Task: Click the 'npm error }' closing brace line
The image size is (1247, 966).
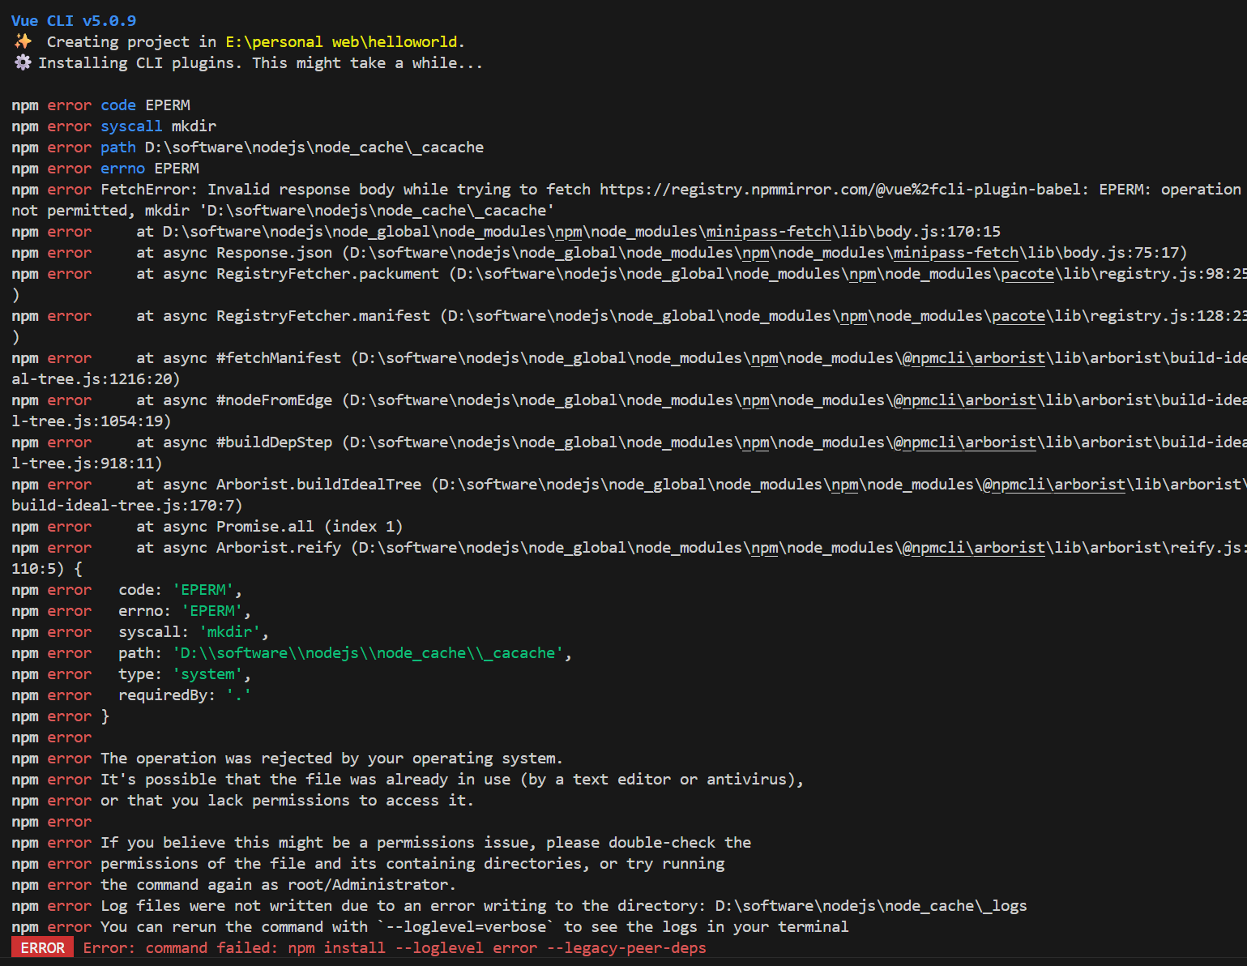Action: 60,716
